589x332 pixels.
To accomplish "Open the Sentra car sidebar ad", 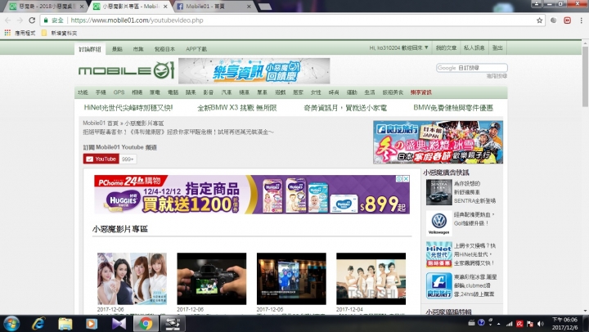I will pos(438,192).
